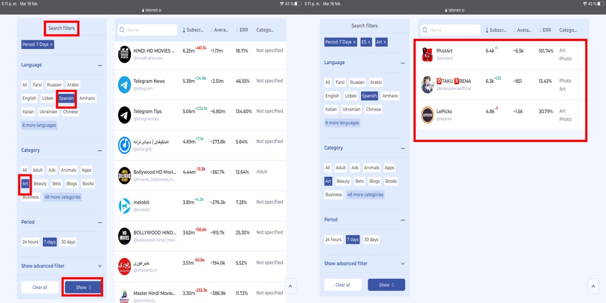Toggle the 30 days period in left panel
Viewport: 606px width, 303px height.
click(x=68, y=242)
